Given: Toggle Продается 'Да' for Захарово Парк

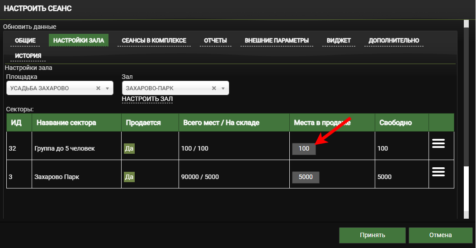Looking at the screenshot, I should click(x=129, y=177).
